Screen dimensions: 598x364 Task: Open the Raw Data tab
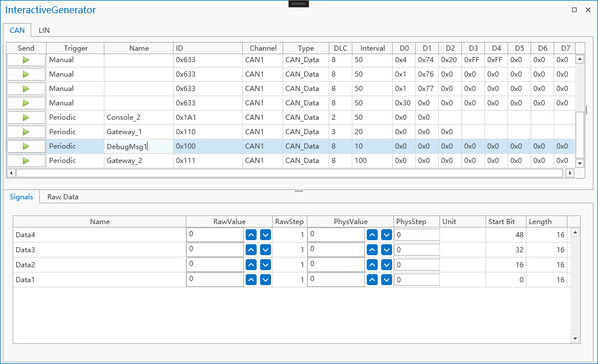pos(63,197)
